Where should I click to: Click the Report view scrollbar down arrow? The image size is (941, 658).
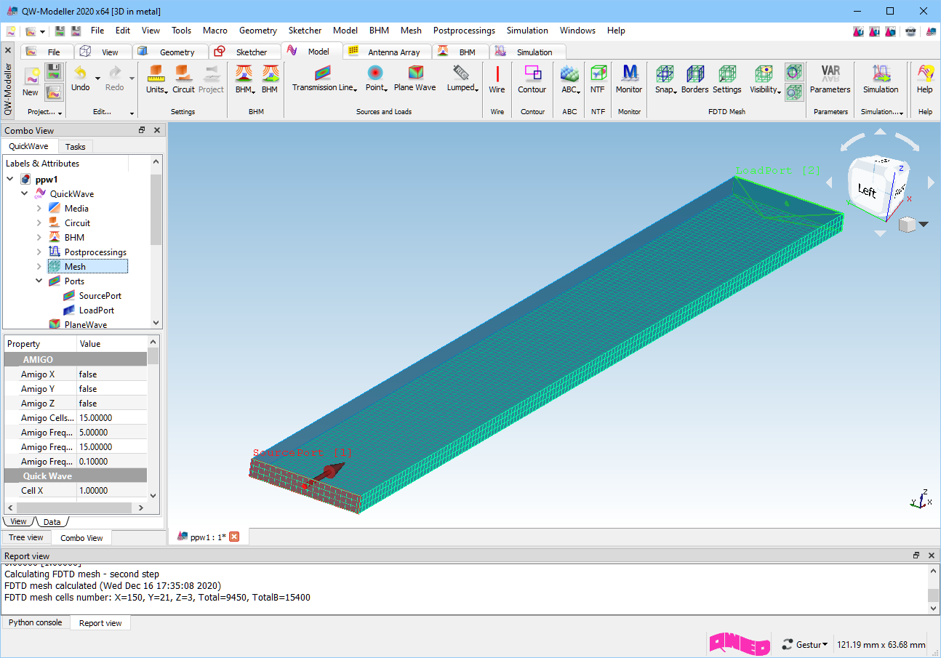click(x=933, y=609)
